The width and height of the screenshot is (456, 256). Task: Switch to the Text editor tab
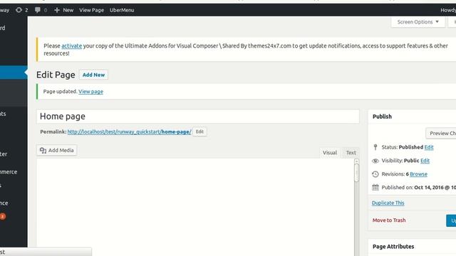[x=351, y=152]
